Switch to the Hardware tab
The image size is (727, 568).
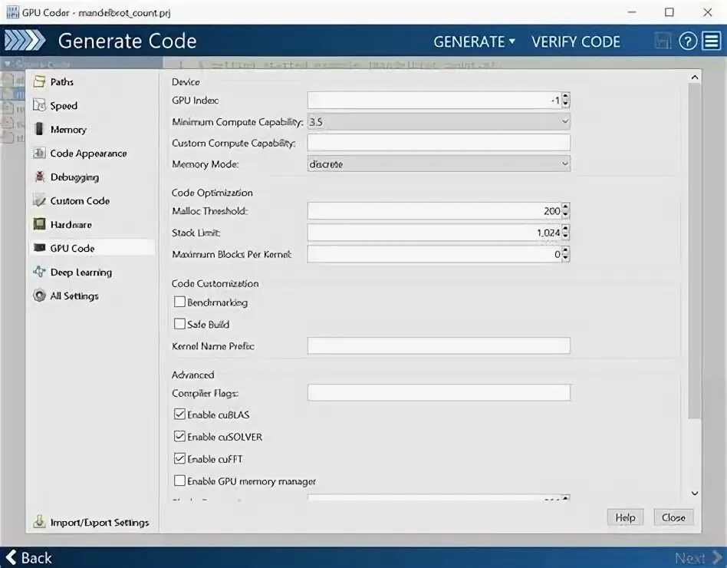click(x=92, y=225)
